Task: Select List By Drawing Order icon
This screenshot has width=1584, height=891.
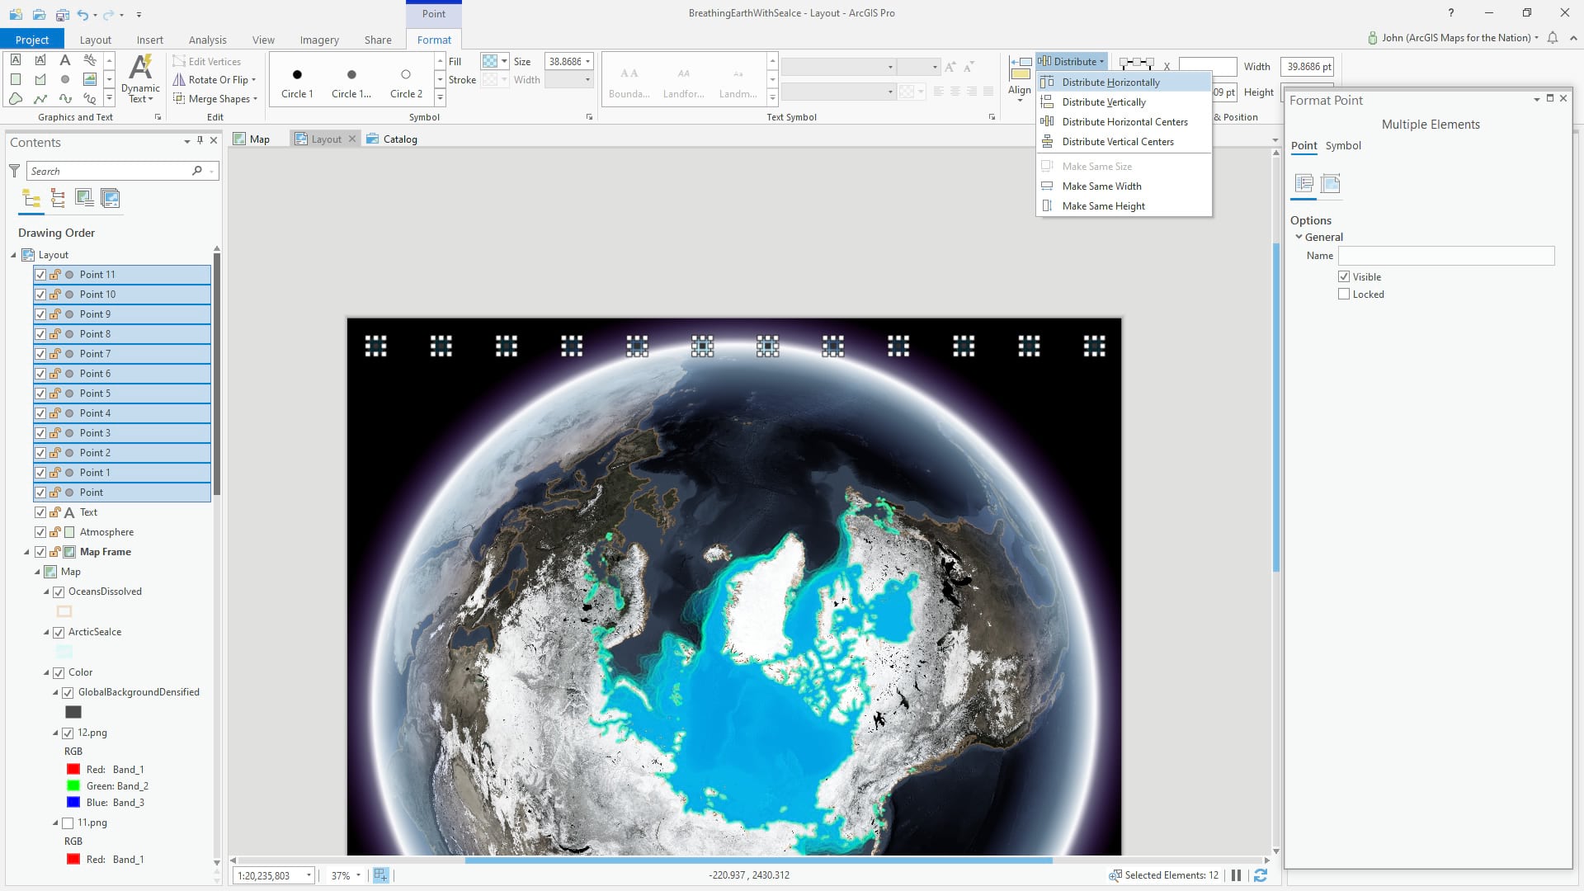Action: pyautogui.click(x=31, y=198)
